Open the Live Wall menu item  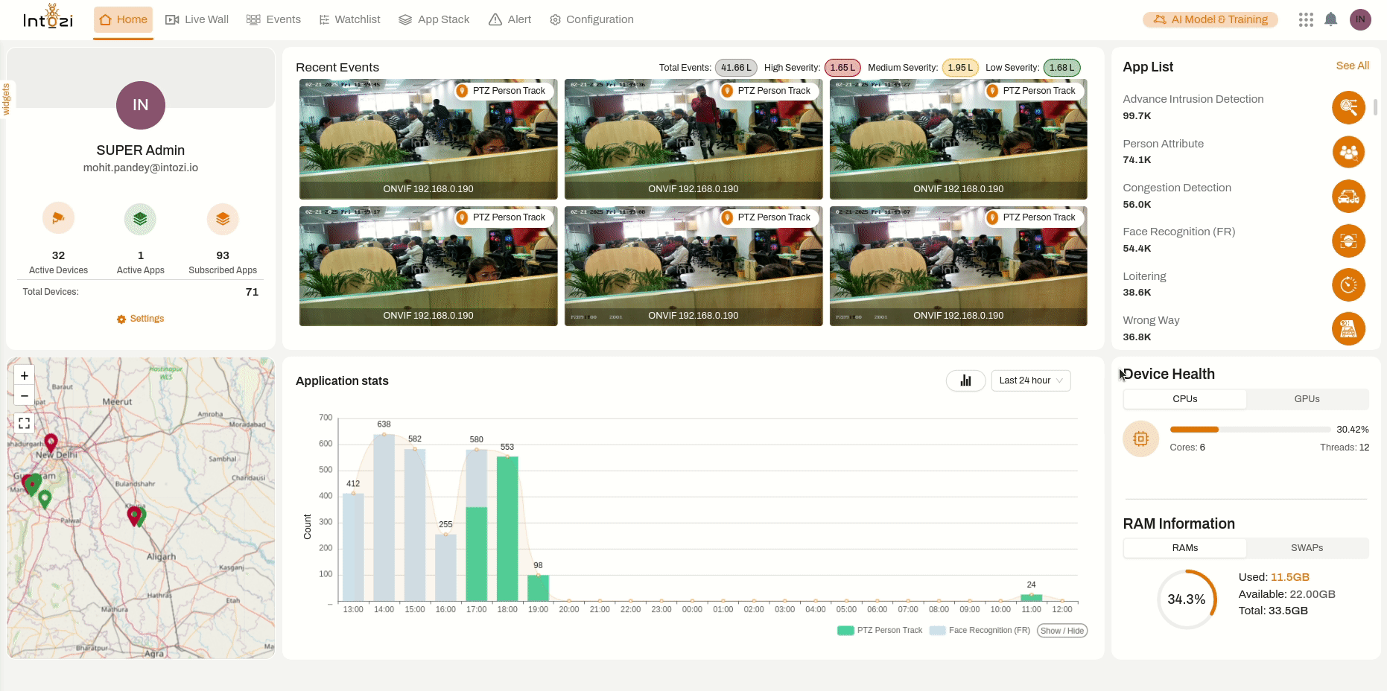pyautogui.click(x=197, y=19)
